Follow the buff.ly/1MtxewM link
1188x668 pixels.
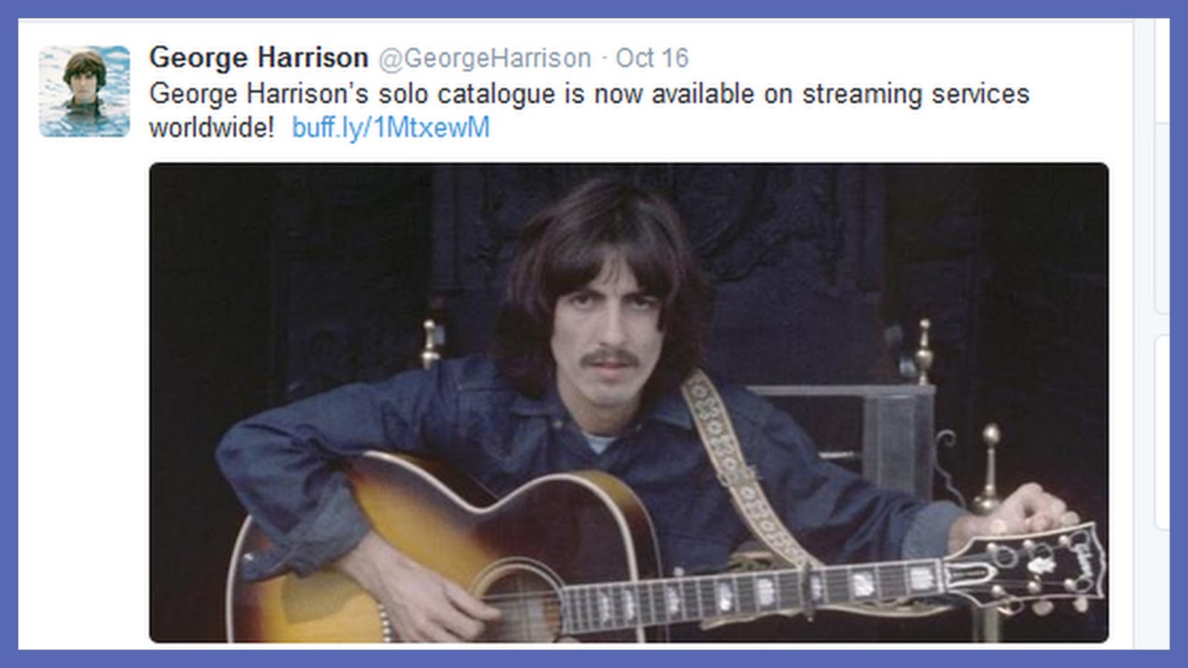pyautogui.click(x=391, y=128)
